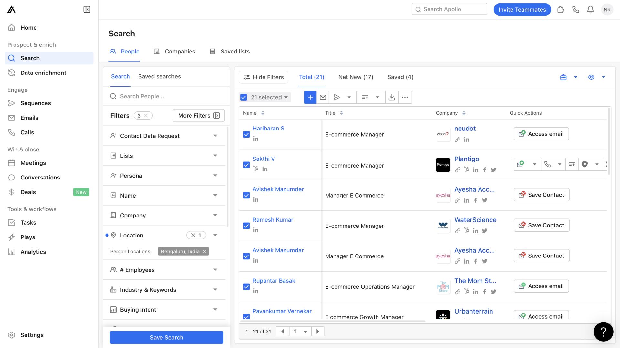Click the briefcase icon above results
This screenshot has width=620, height=348.
coord(563,77)
